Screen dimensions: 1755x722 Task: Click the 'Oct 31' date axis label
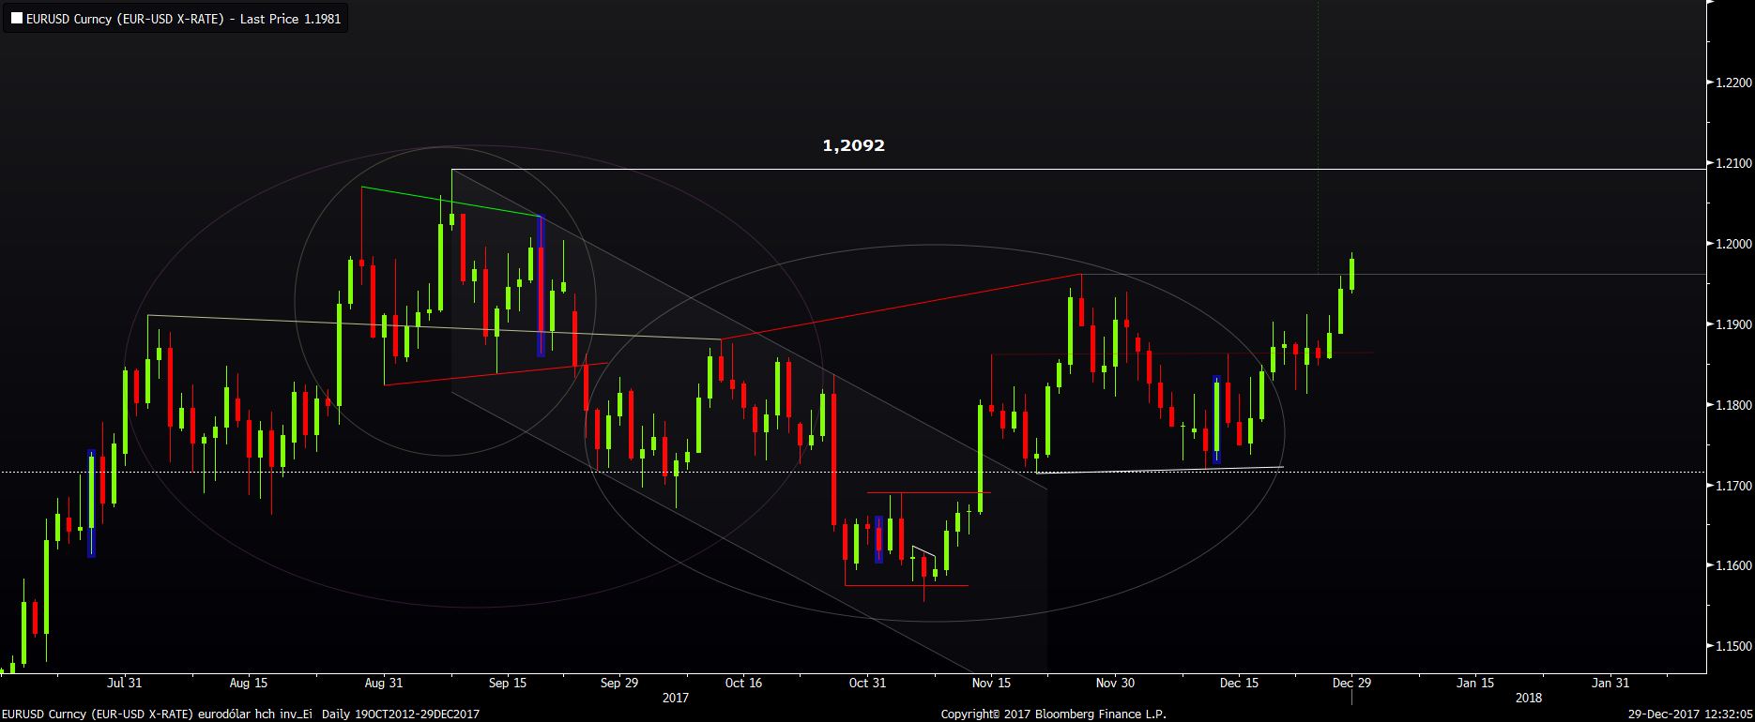[867, 683]
